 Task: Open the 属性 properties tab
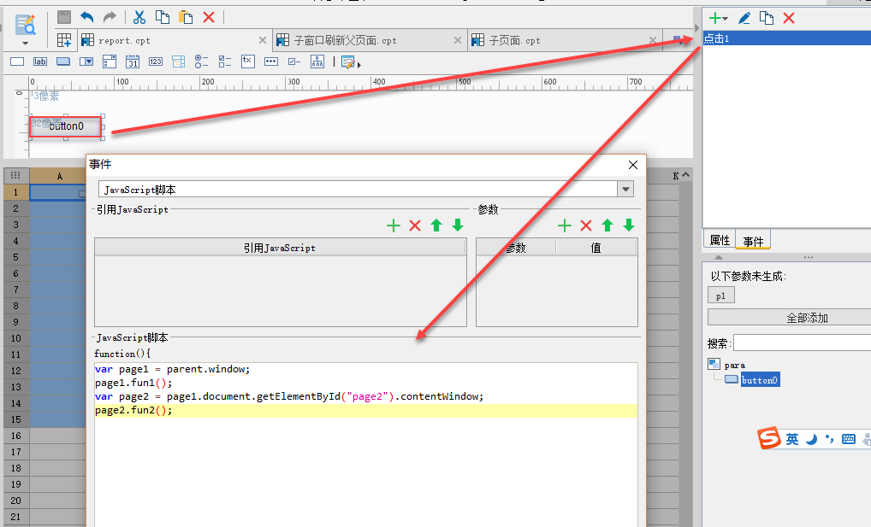720,240
